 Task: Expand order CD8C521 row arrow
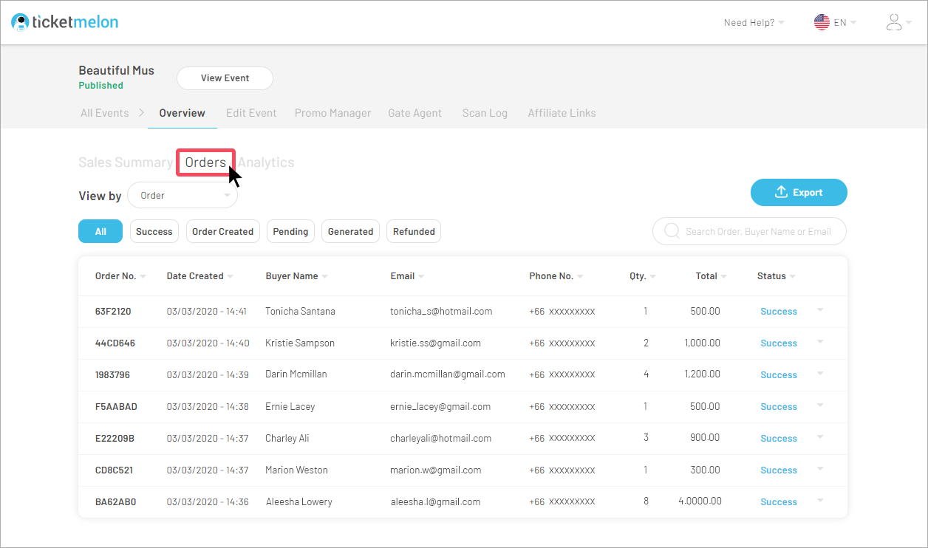tap(820, 469)
